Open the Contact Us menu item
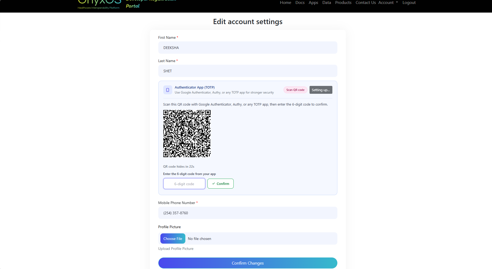Viewport: 492px width, 269px height. [365, 3]
